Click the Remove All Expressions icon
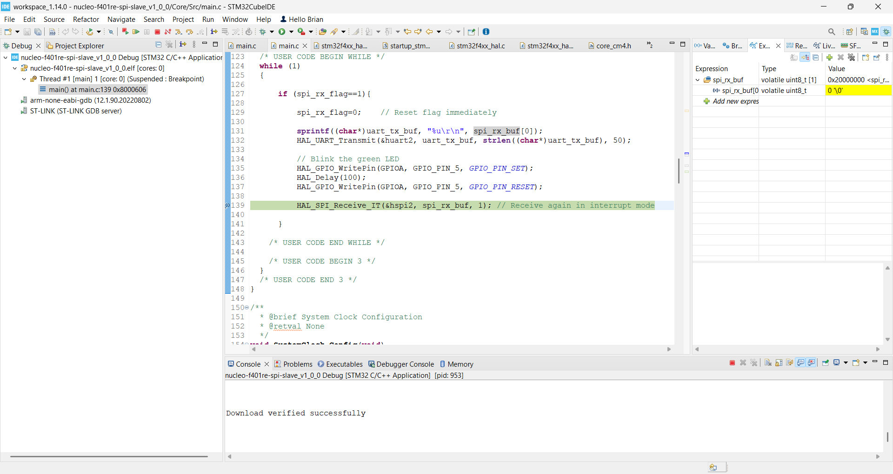This screenshot has width=893, height=474. (852, 57)
